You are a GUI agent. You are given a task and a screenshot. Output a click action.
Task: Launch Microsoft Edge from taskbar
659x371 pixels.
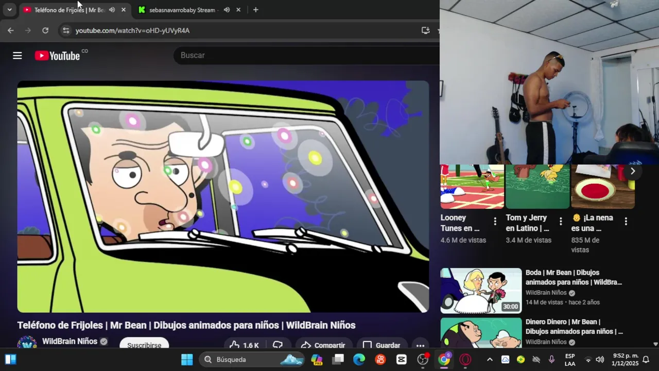pos(359,360)
